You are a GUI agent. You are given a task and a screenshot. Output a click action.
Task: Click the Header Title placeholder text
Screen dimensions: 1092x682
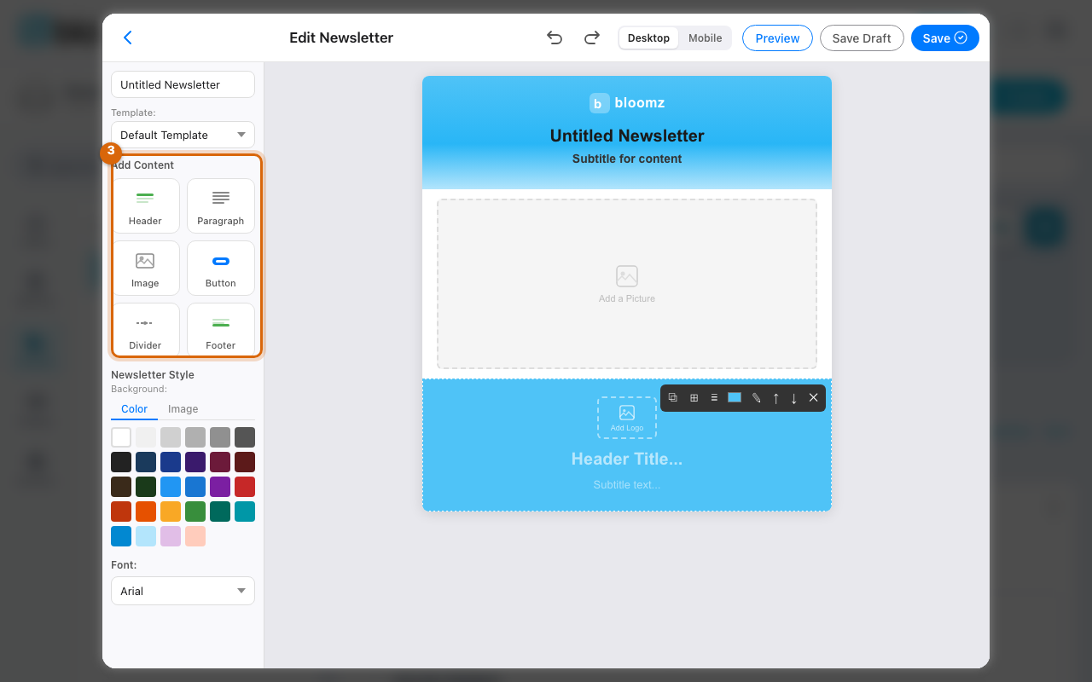tap(627, 459)
